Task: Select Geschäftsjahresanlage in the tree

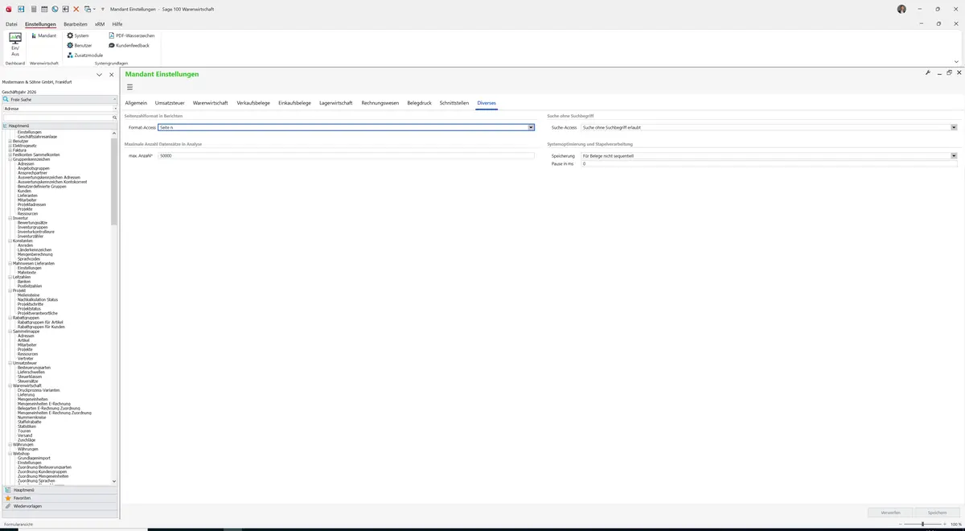Action: pos(37,137)
